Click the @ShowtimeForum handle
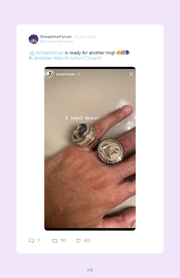Viewport: 180px width, 278px height. pyautogui.click(x=56, y=41)
